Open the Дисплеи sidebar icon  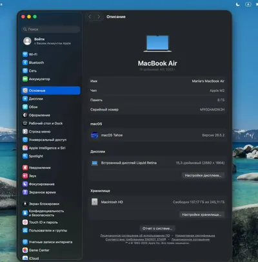pos(25,99)
